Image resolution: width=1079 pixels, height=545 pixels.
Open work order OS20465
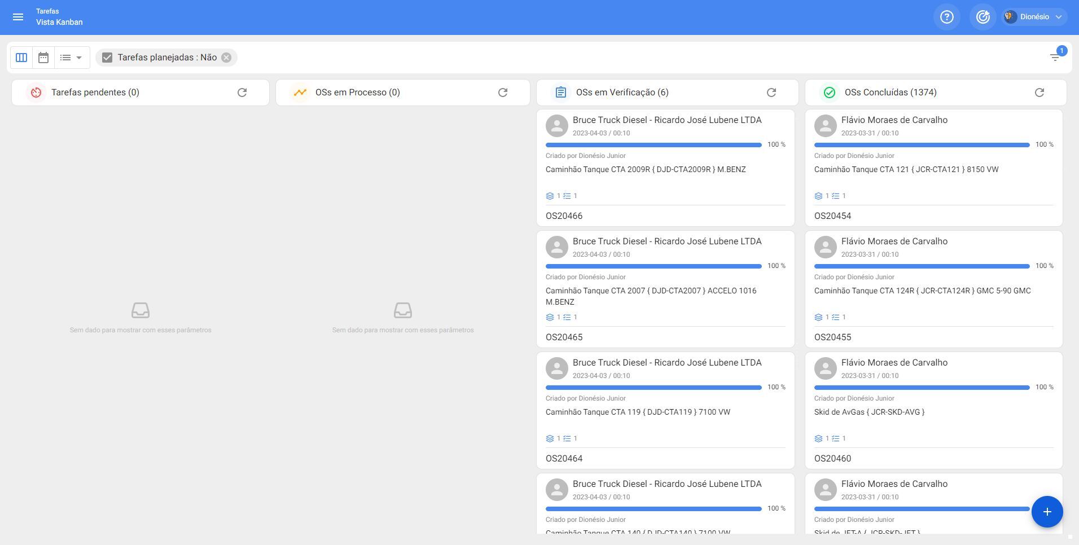point(564,337)
